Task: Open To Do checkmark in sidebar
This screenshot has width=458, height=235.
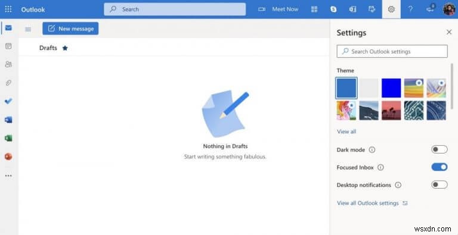Action: pos(8,101)
